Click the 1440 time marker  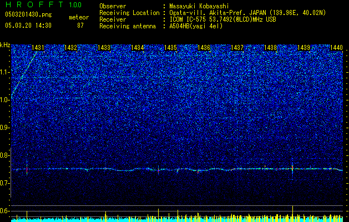(336, 47)
